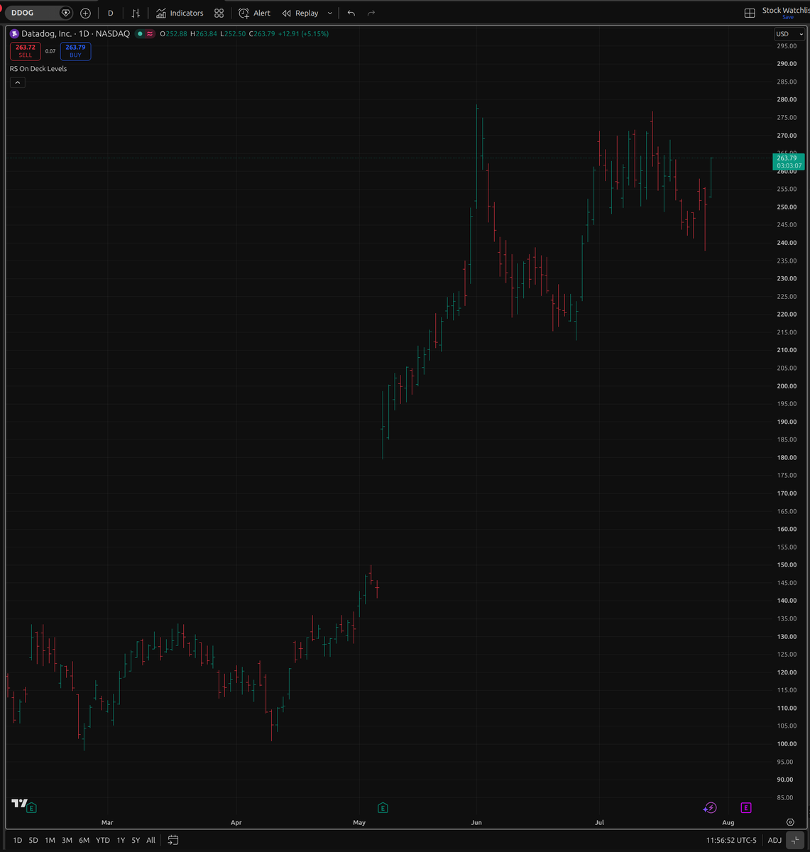Click the L252.50 low value
Screen dimensions: 810x852
(x=233, y=33)
